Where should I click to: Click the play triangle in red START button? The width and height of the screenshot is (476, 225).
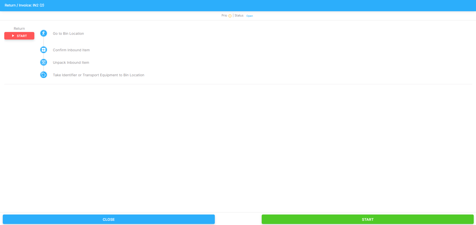tap(13, 36)
